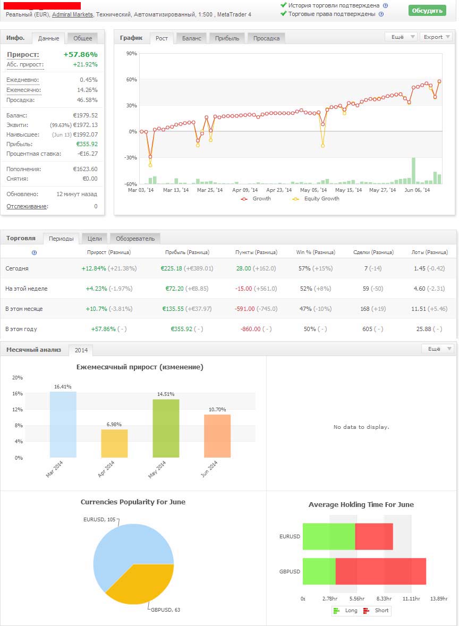
Task: Click the red Growth legend marker
Action: pos(244,199)
